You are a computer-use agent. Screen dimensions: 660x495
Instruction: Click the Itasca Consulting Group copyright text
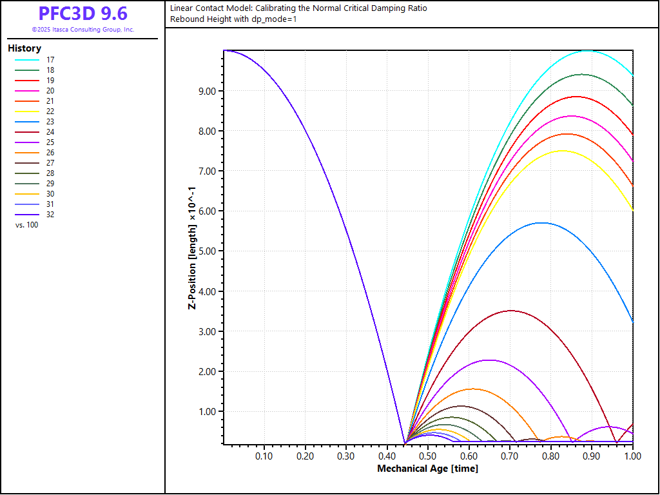[82, 30]
